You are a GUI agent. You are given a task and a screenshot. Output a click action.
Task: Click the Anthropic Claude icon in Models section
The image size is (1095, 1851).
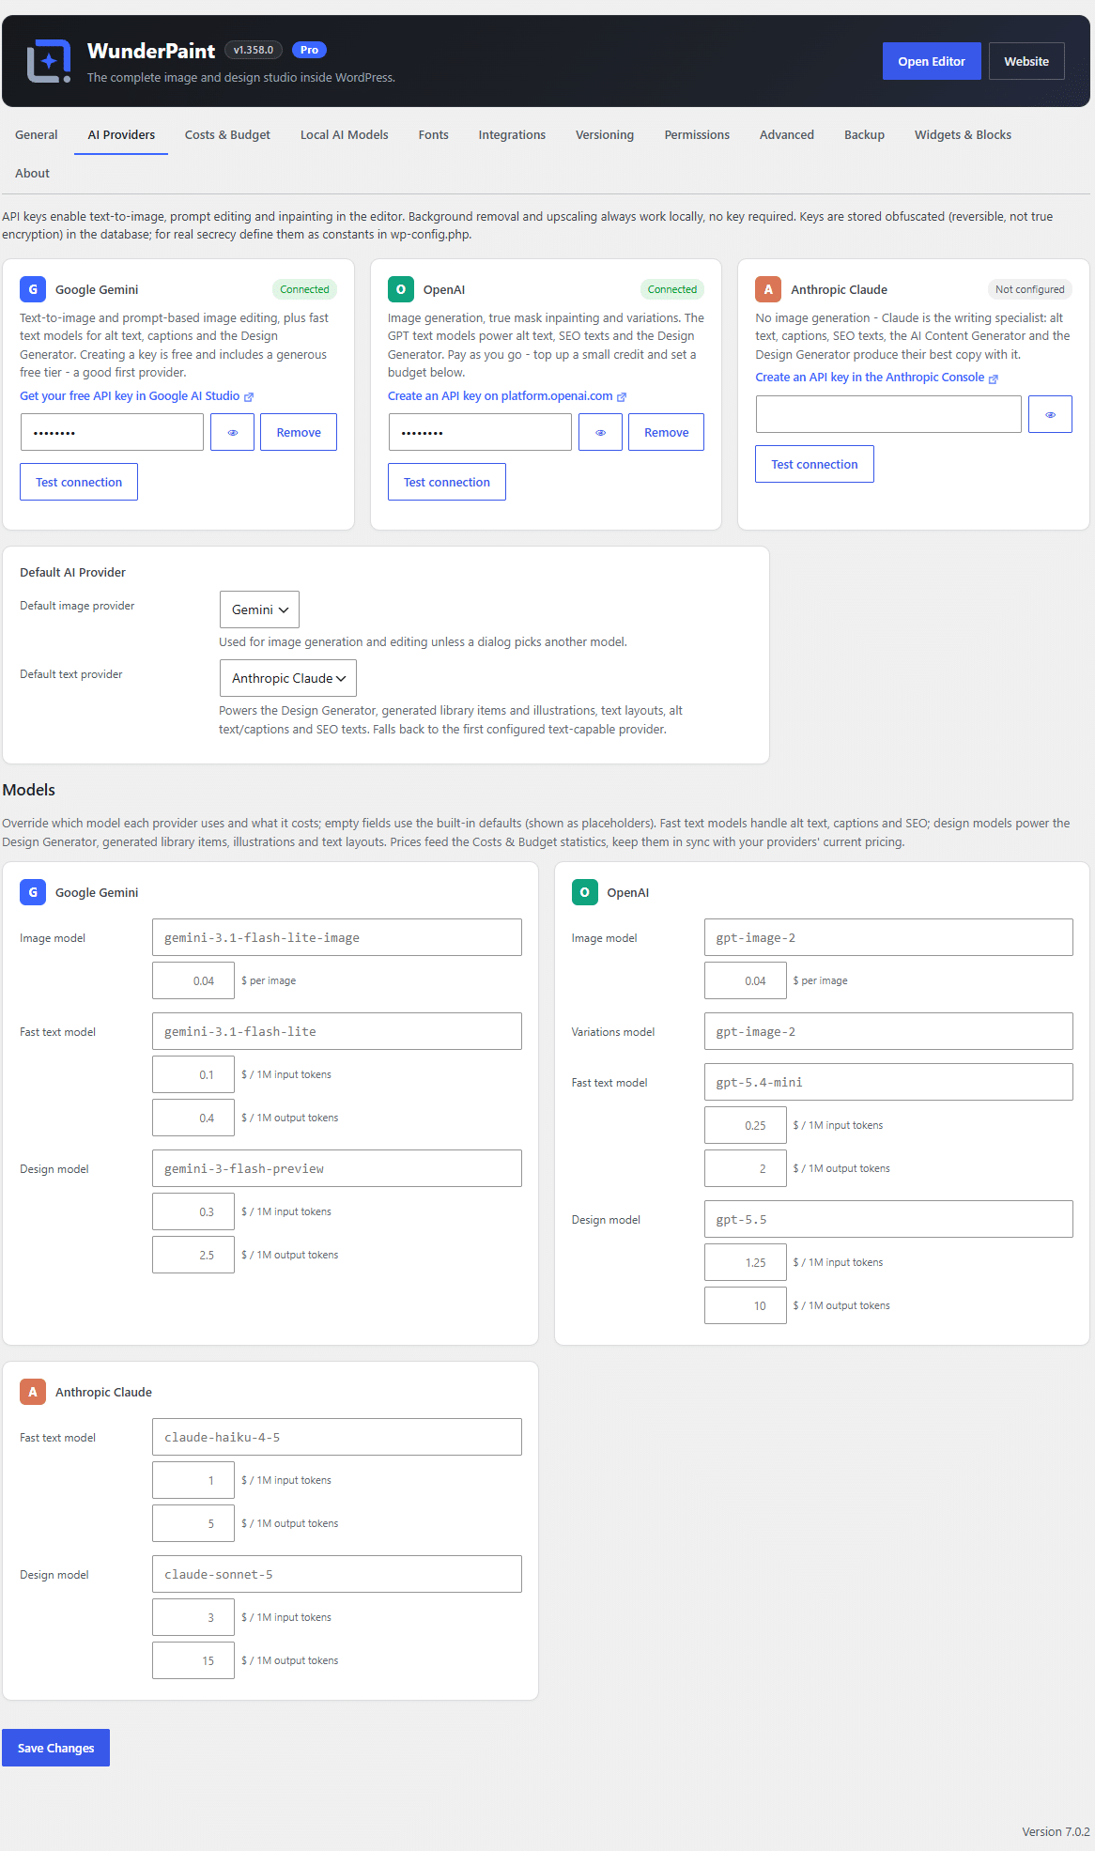[x=33, y=1392]
